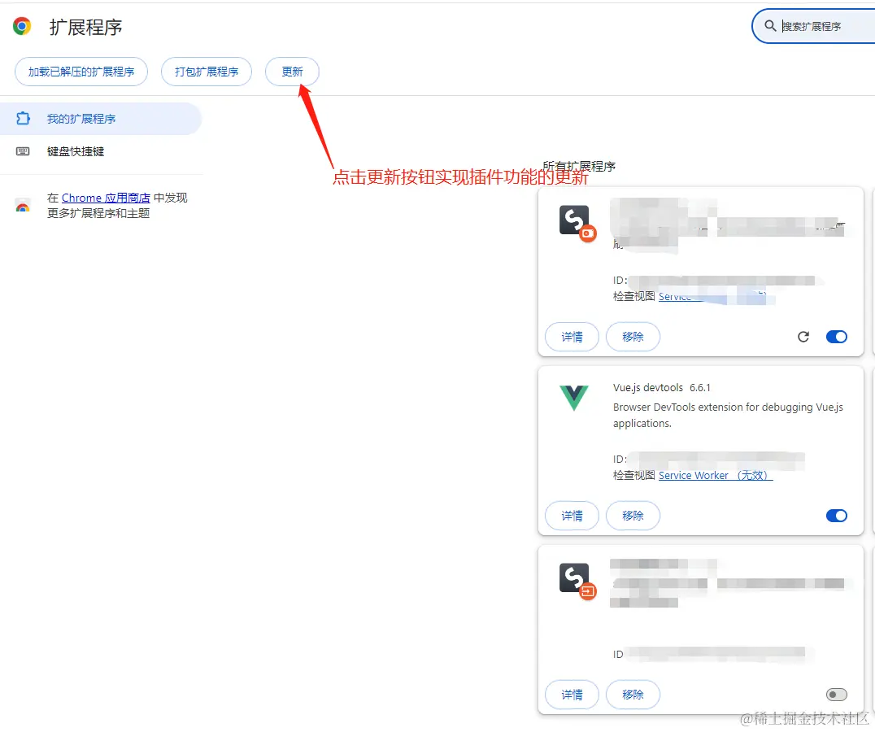
Task: Click the Vue.js devtools logo icon
Action: point(573,398)
